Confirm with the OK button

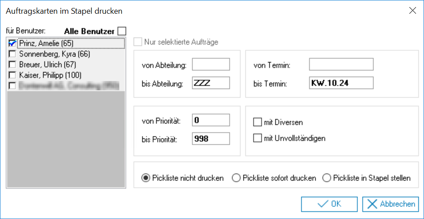coord(329,204)
